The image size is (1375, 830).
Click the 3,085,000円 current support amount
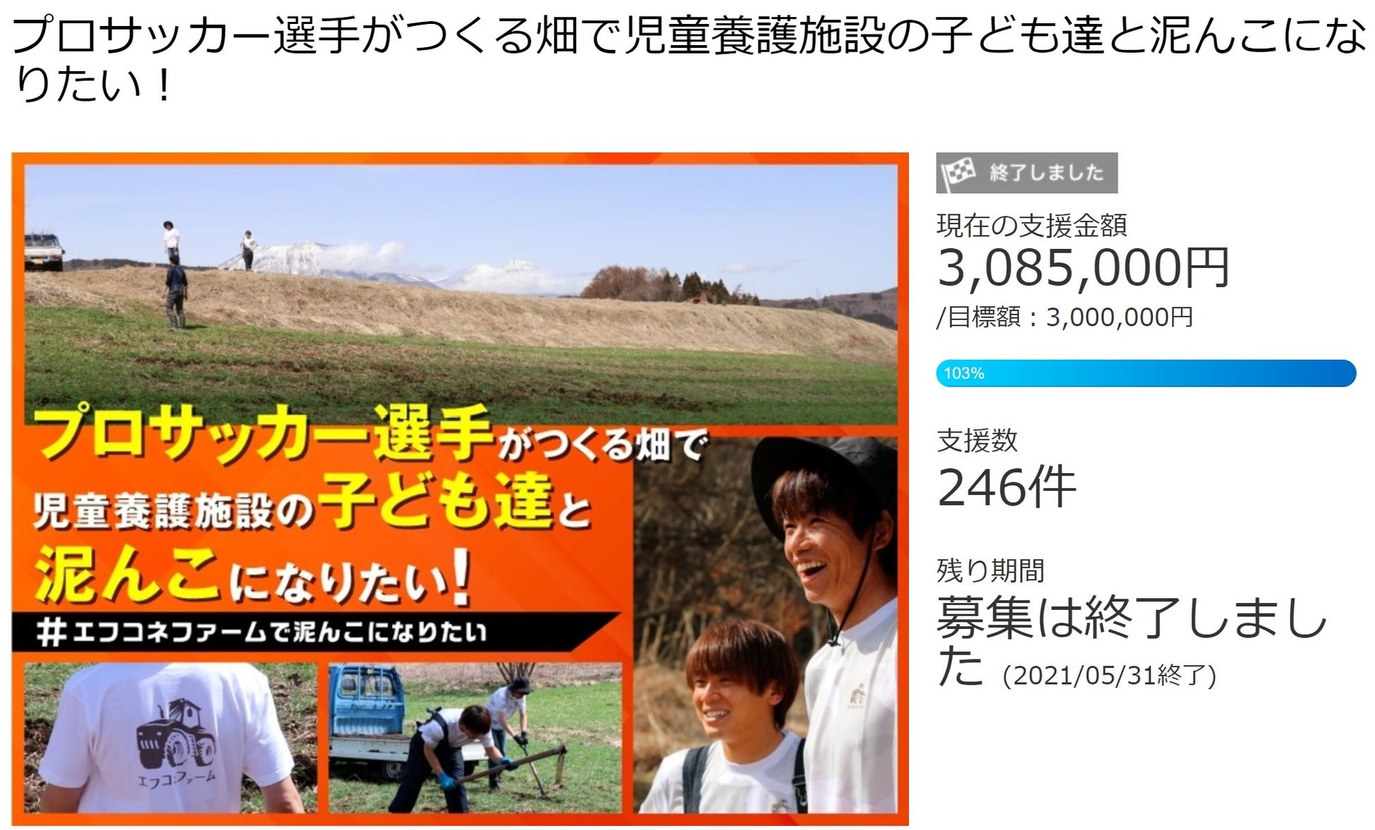pos(1083,268)
